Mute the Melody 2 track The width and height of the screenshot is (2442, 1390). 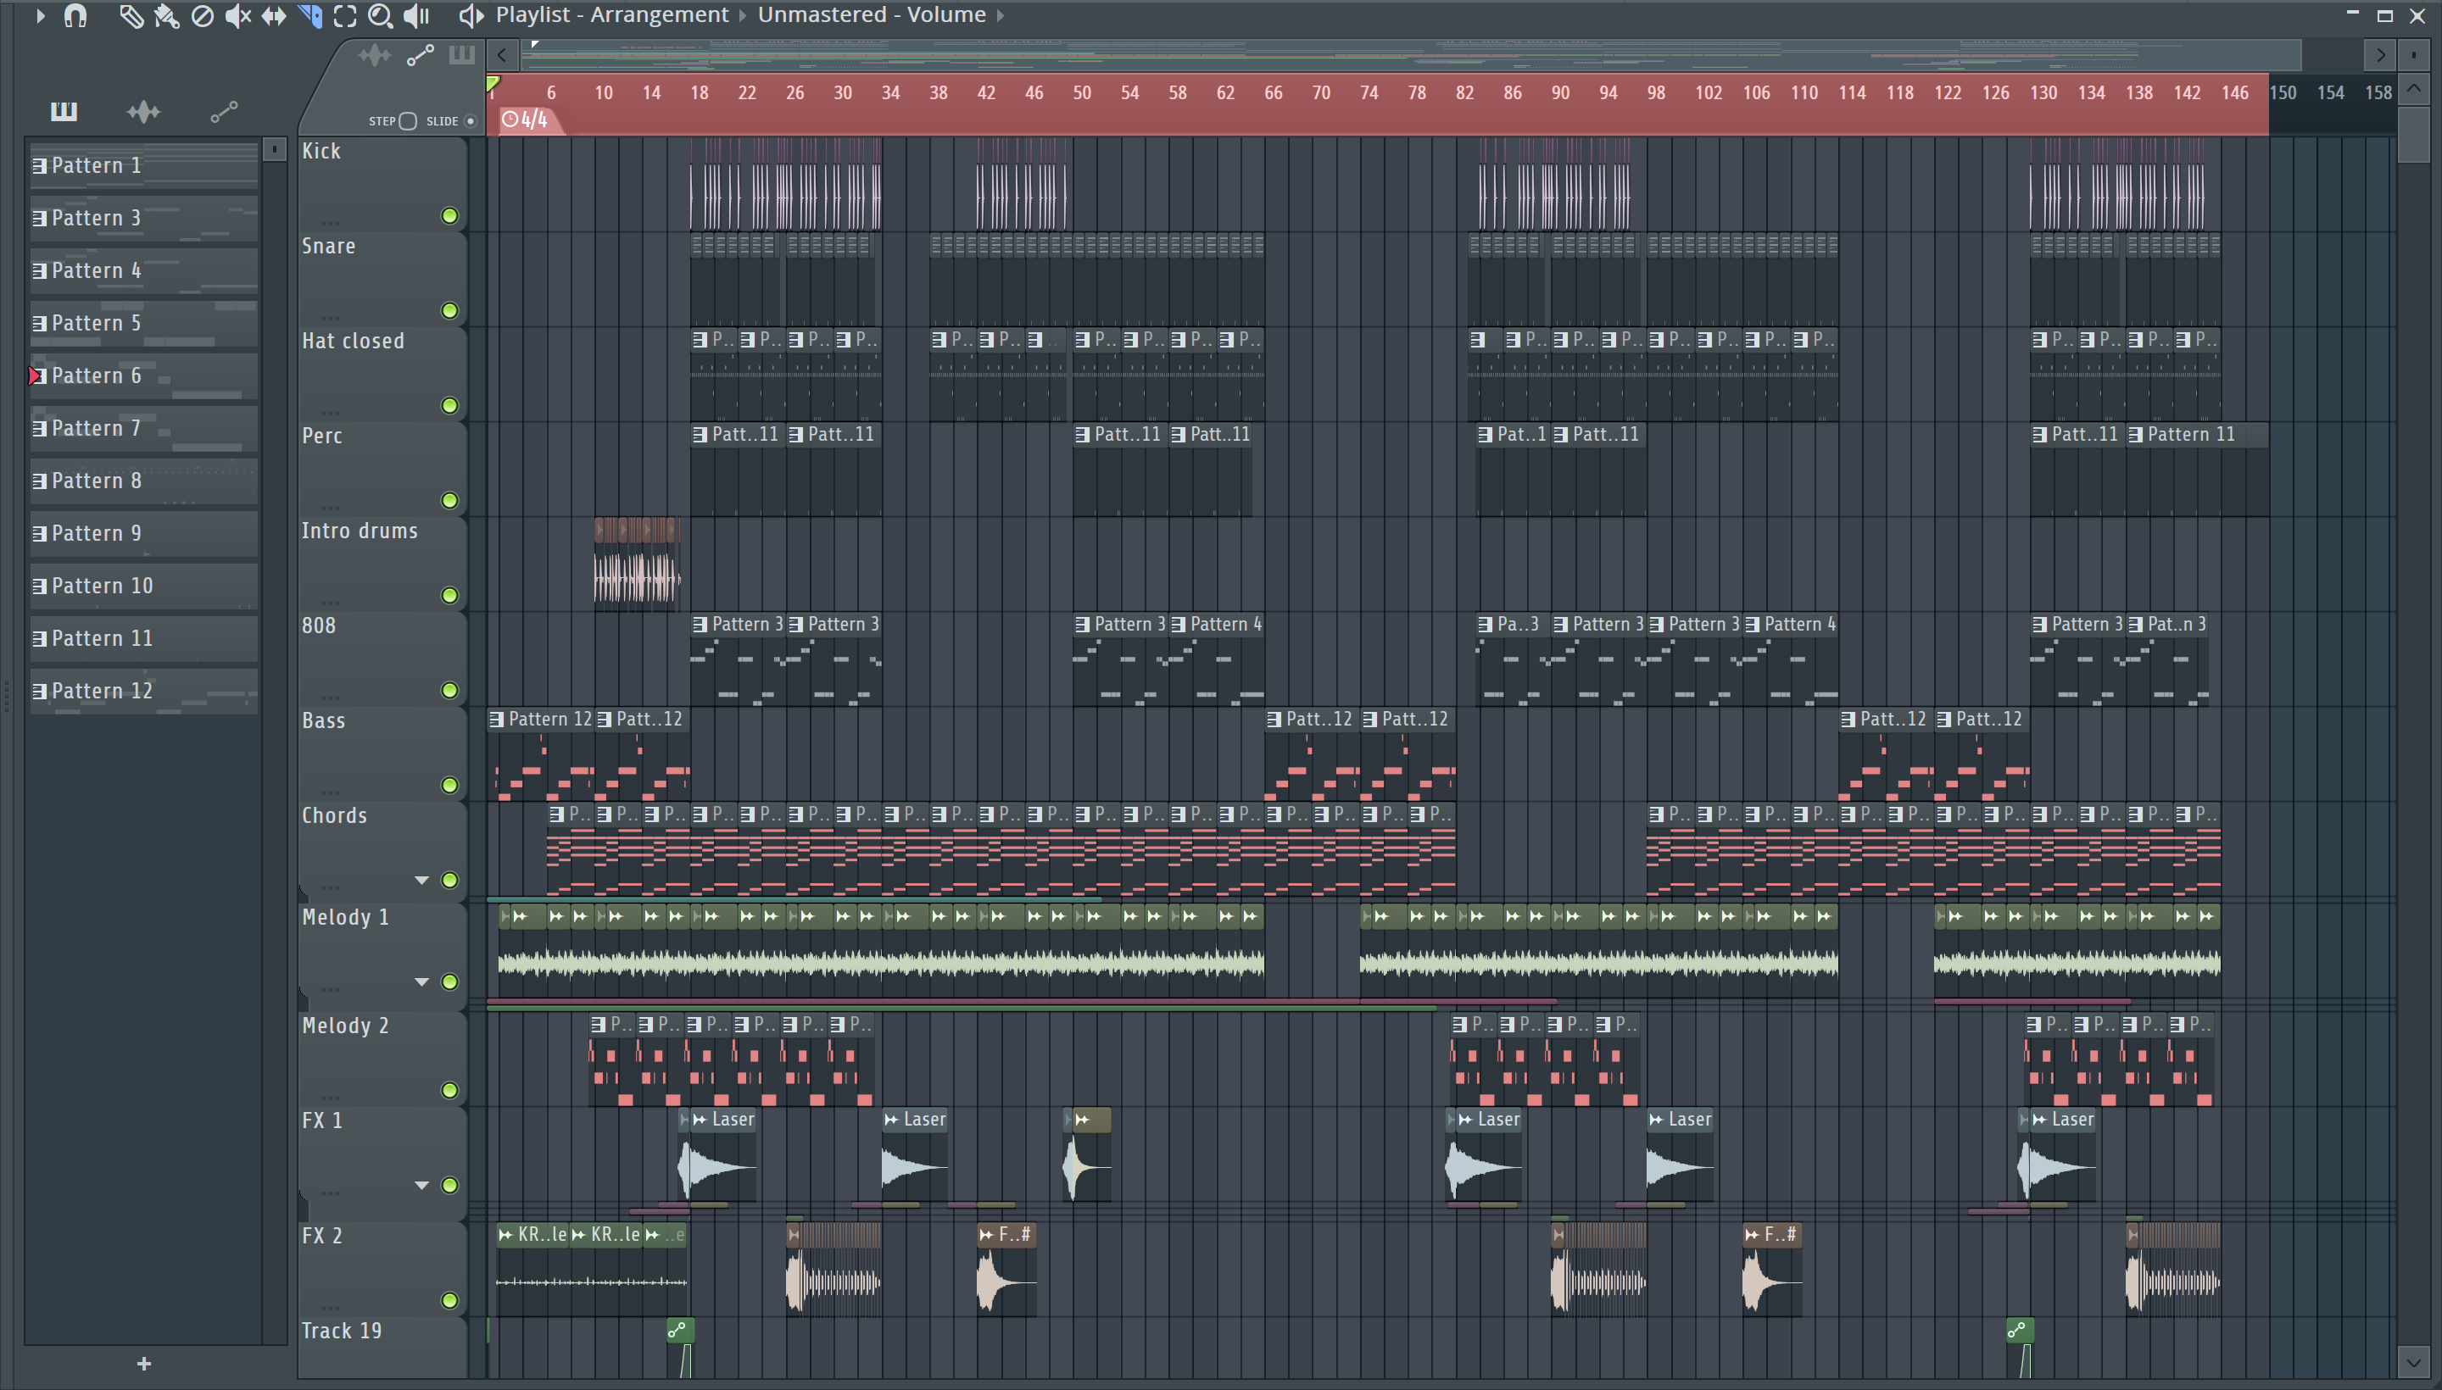tap(449, 1090)
